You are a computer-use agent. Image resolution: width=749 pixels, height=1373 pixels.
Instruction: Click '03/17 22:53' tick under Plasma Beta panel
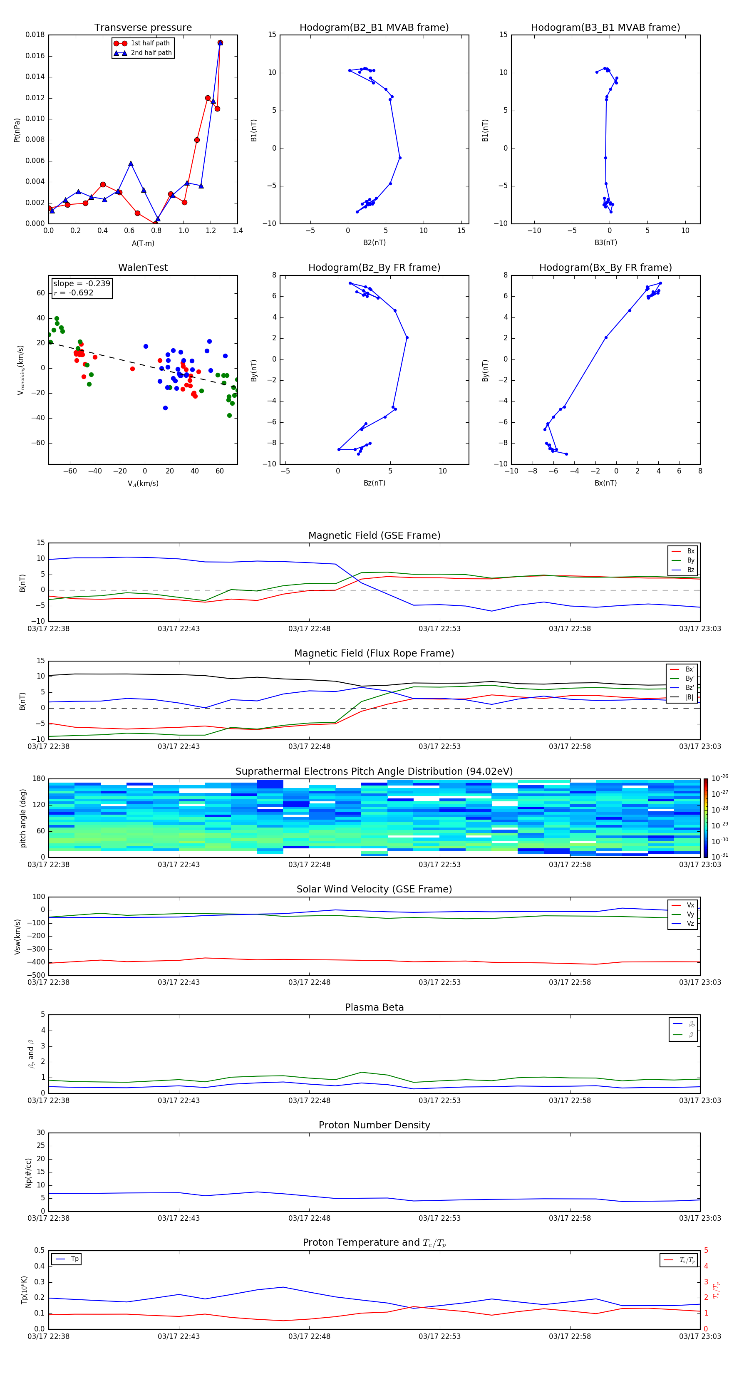[x=439, y=1100]
